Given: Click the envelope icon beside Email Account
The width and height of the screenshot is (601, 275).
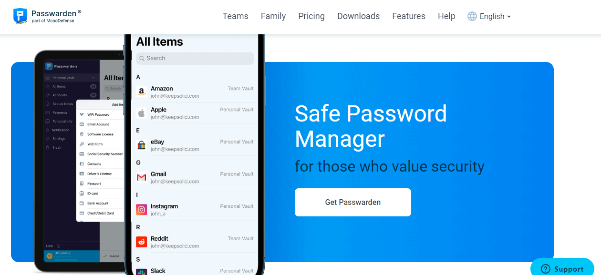Looking at the screenshot, I should pos(82,124).
